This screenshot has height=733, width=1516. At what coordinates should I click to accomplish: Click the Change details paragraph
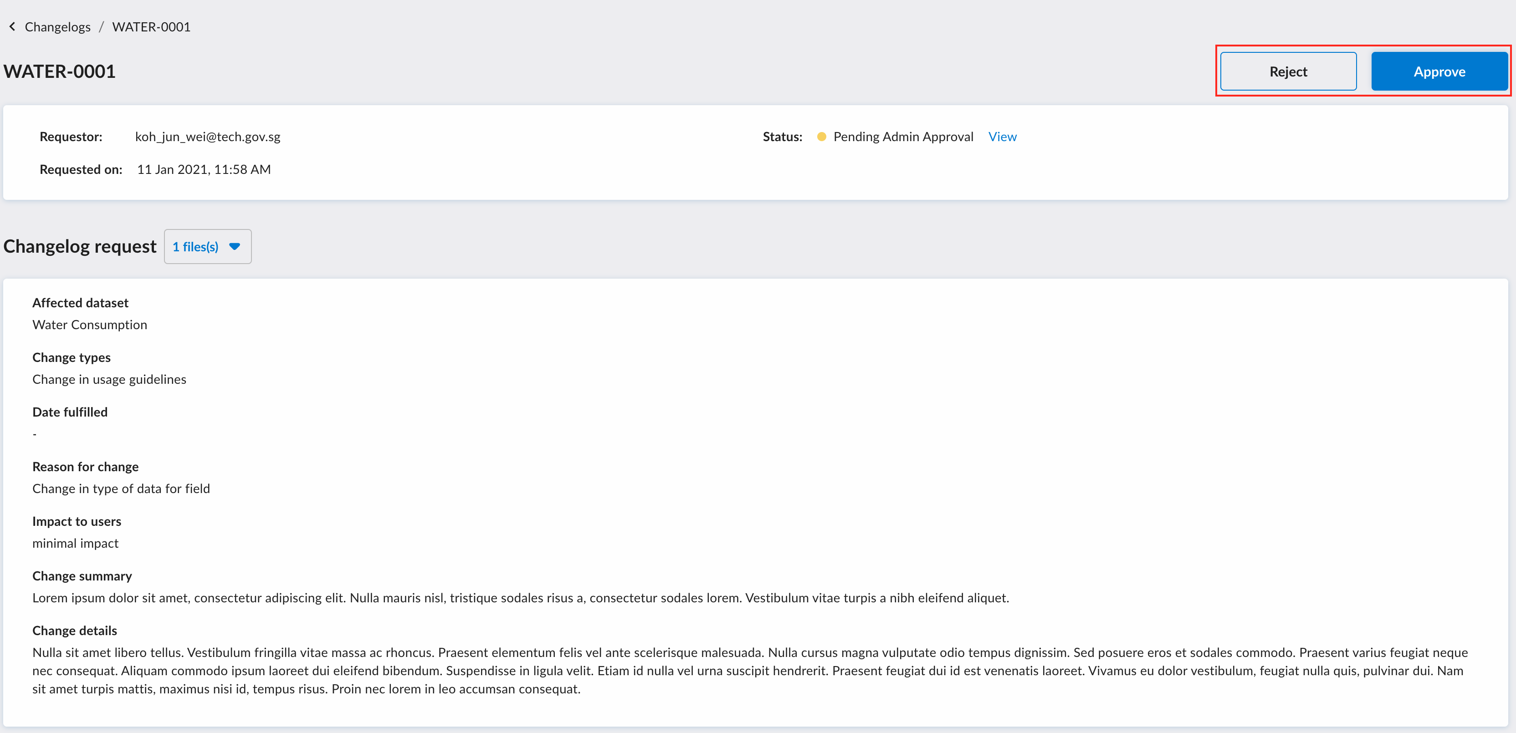(x=750, y=671)
